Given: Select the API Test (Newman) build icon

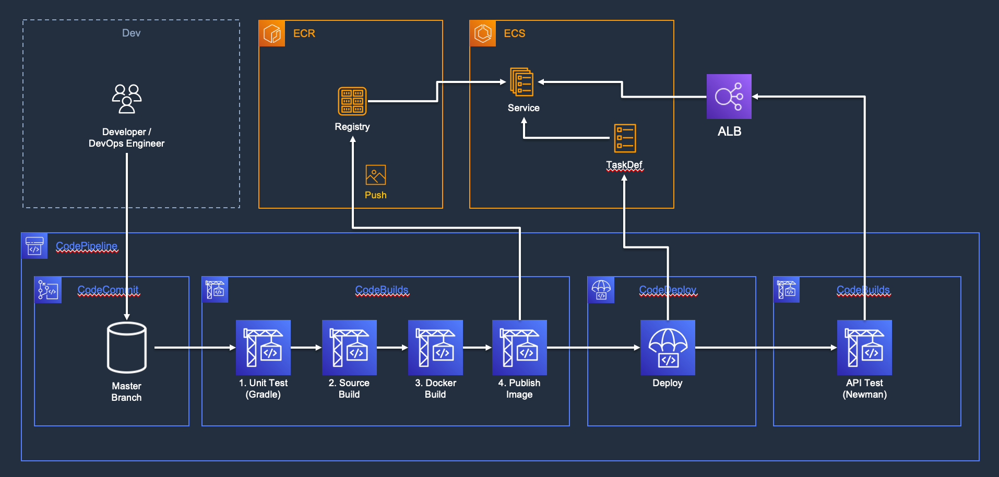Looking at the screenshot, I should 864,348.
